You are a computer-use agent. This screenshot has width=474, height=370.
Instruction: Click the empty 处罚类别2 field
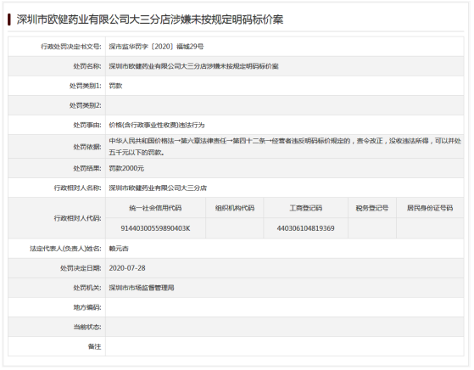pyautogui.click(x=284, y=105)
